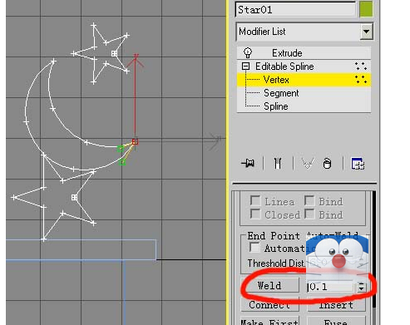Click the weld threshold 0.1 field

pos(330,287)
